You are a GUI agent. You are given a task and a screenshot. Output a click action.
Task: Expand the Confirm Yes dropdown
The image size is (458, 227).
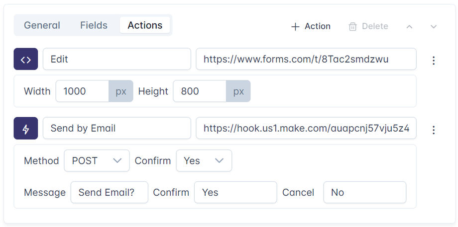point(204,161)
